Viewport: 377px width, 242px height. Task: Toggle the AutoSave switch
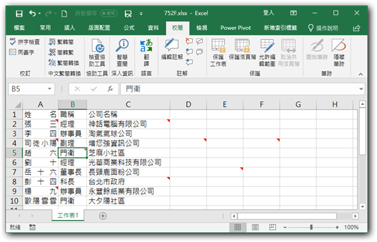[x=109, y=13]
